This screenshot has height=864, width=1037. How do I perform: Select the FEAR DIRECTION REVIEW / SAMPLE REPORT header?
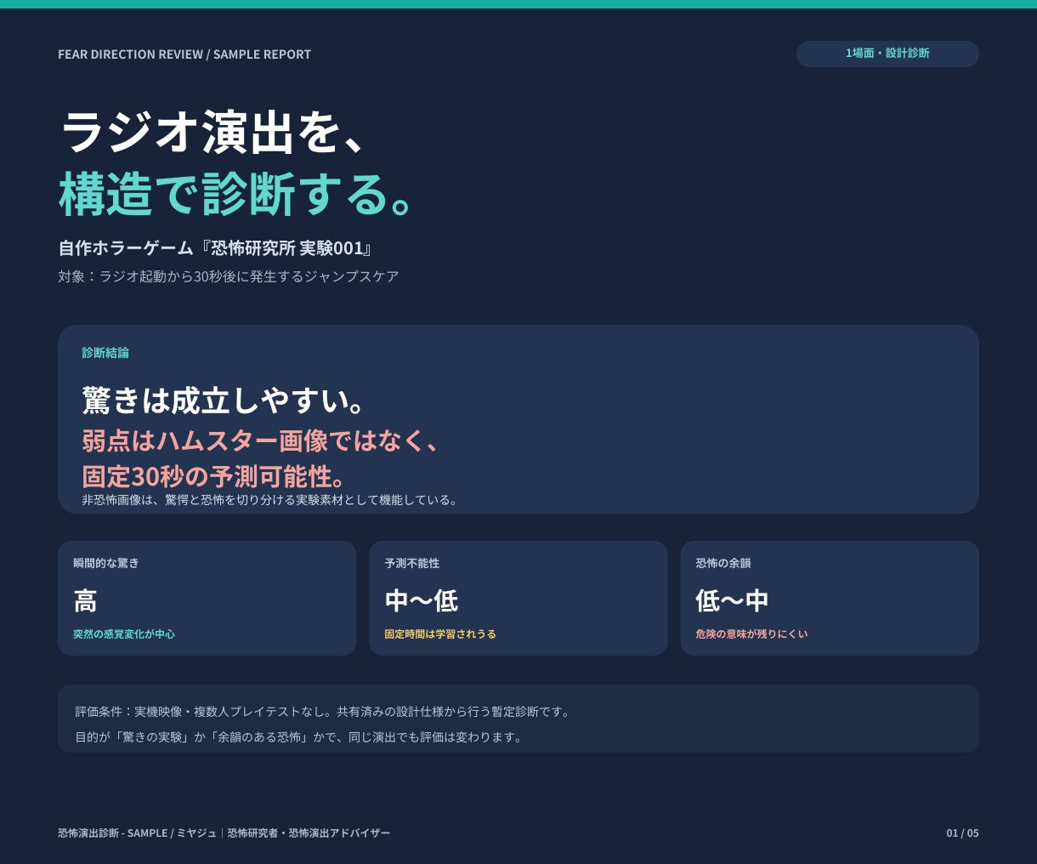(184, 54)
